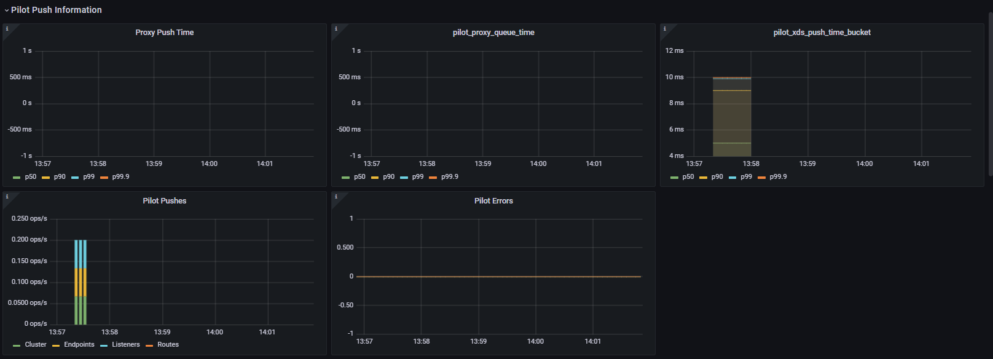The width and height of the screenshot is (993, 359).
Task: Click the 0.500 axis label in Pilot Errors
Action: point(345,248)
